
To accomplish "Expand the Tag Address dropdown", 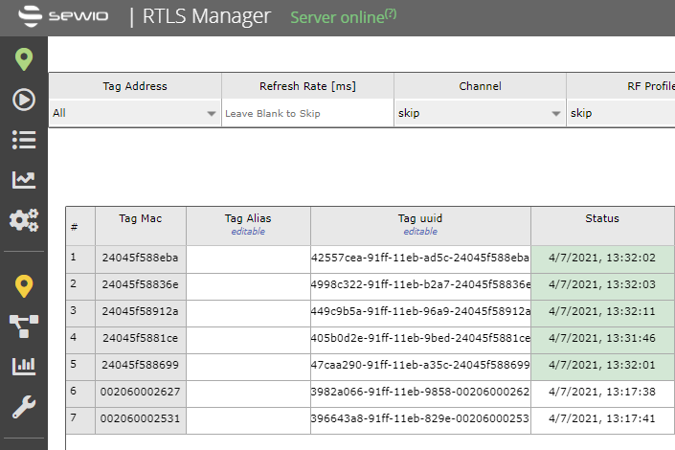I will pos(134,113).
